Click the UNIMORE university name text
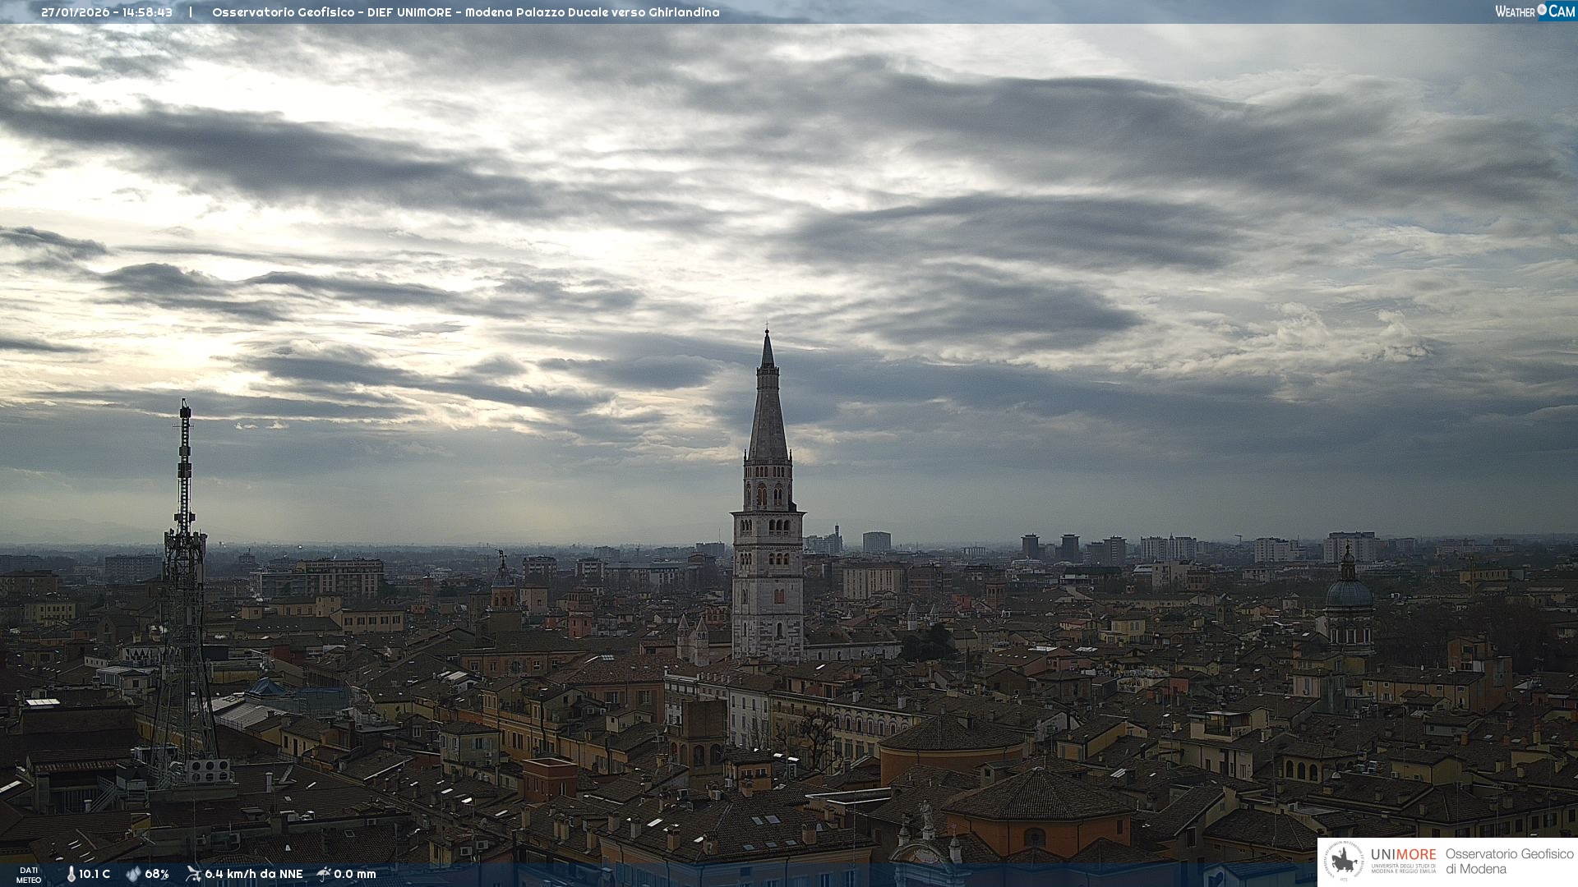Screen dimensions: 1578x887 1403,855
